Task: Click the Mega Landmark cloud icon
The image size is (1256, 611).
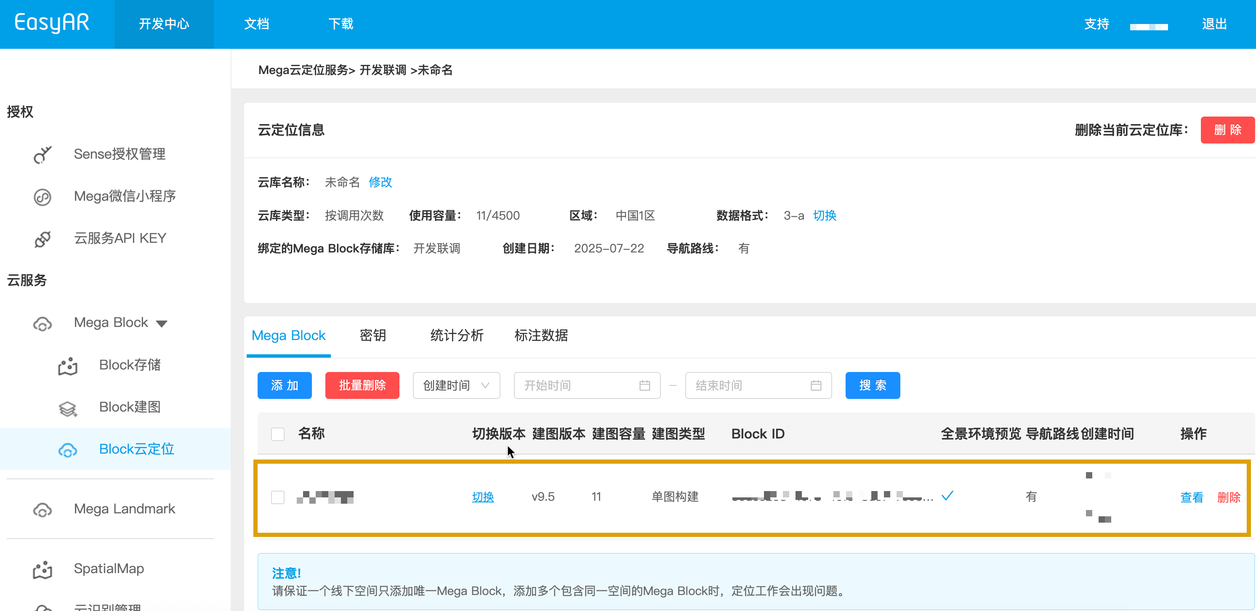Action: coord(43,510)
